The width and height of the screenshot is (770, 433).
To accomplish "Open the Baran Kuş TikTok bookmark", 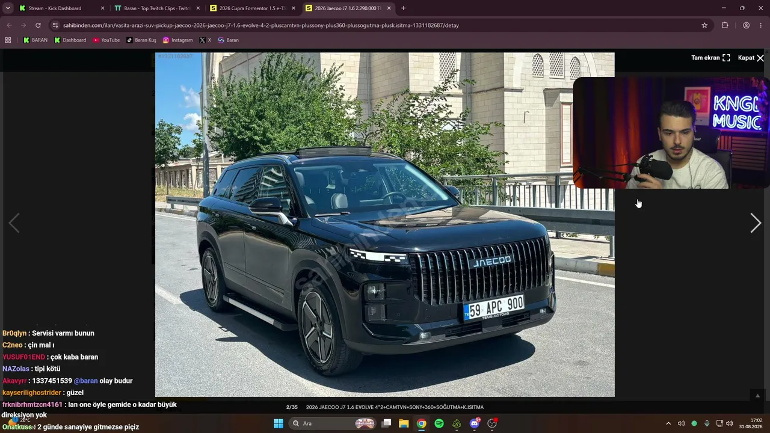I will (x=141, y=40).
